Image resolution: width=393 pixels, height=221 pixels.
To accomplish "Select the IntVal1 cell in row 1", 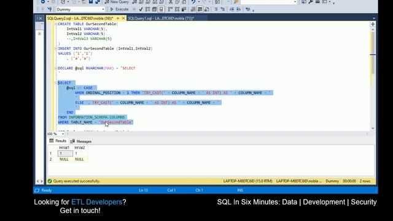I will click(x=65, y=153).
